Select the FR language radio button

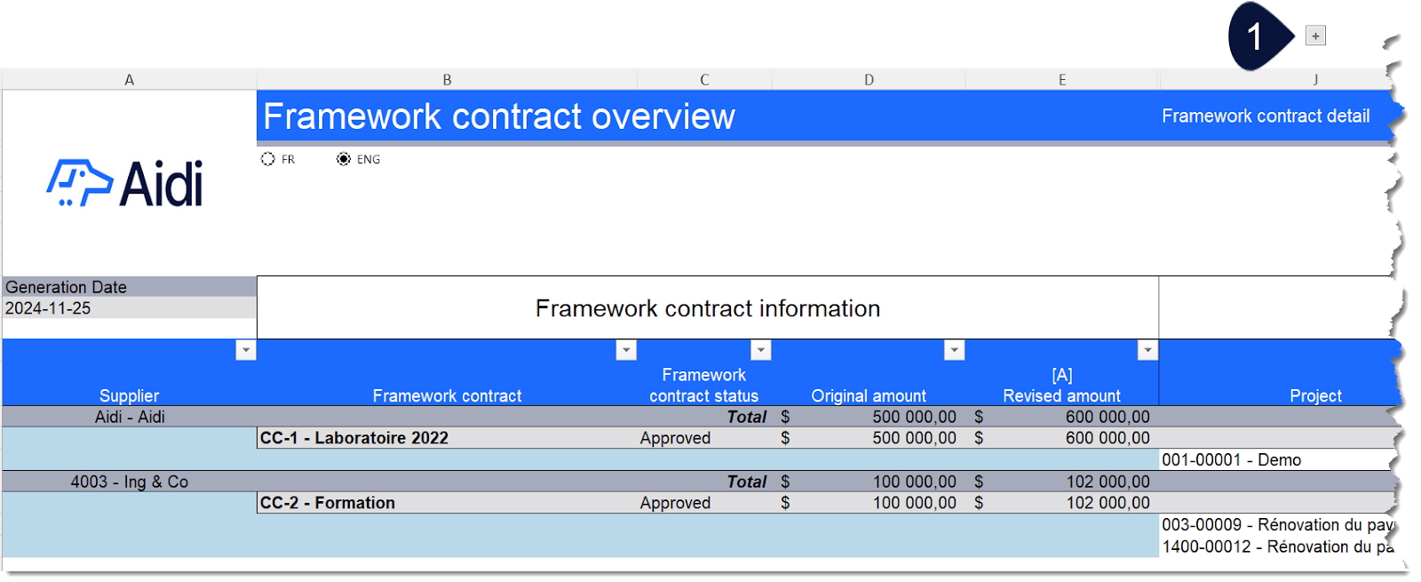tap(268, 159)
